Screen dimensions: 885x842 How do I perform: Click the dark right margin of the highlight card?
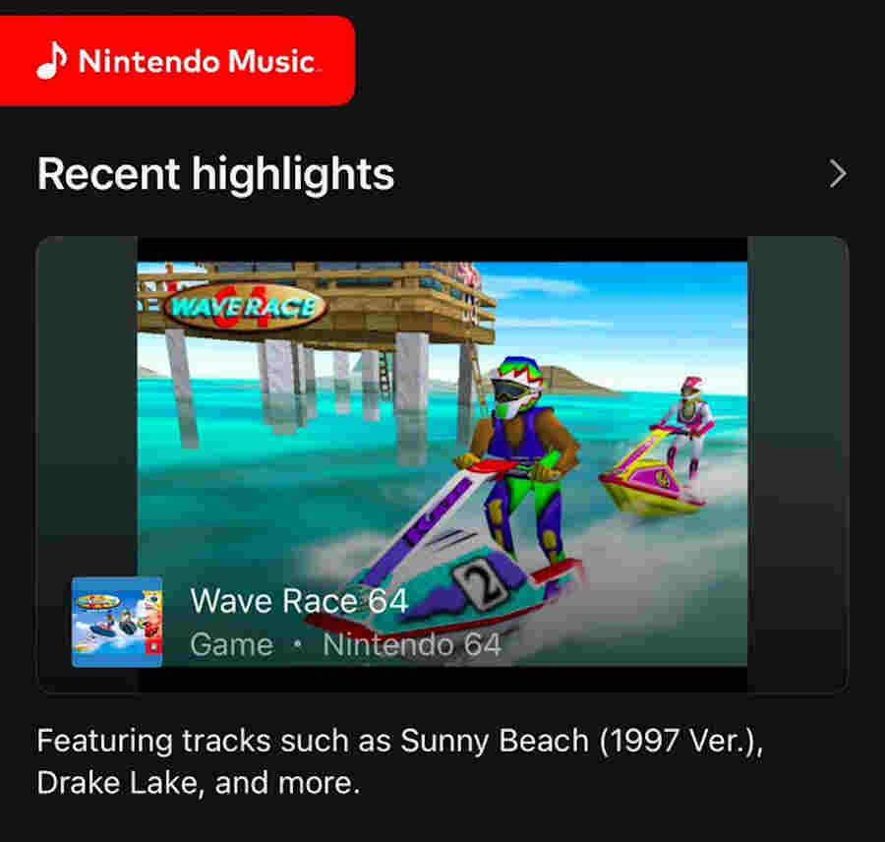[798, 464]
